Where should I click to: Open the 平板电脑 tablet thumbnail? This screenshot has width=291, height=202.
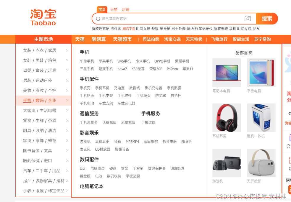click(x=261, y=73)
